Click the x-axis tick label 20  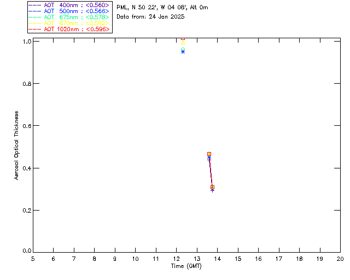[x=340, y=259]
